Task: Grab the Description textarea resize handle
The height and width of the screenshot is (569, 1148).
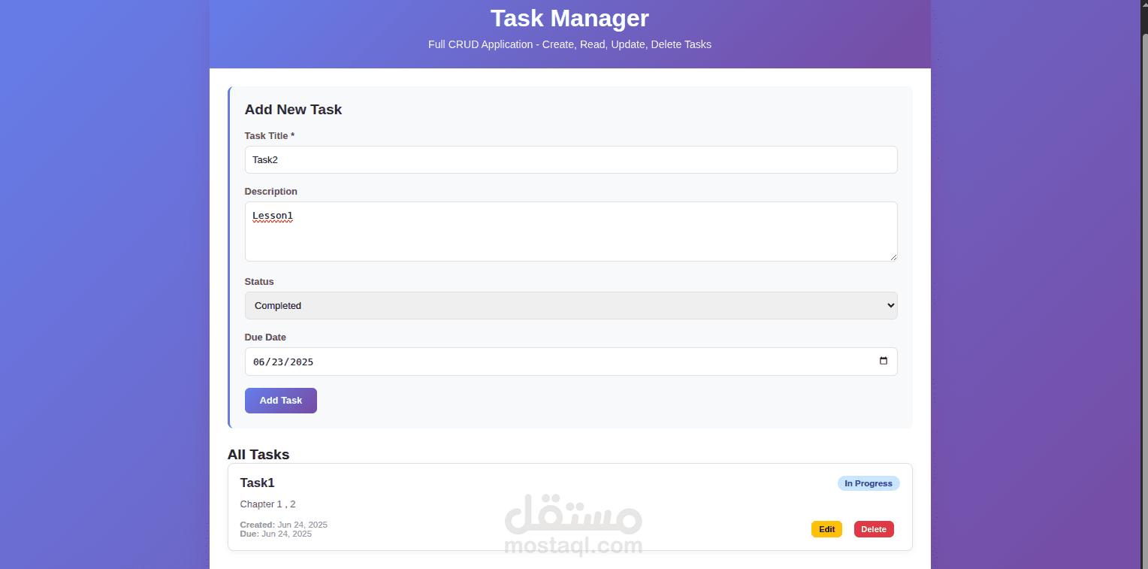Action: click(893, 256)
